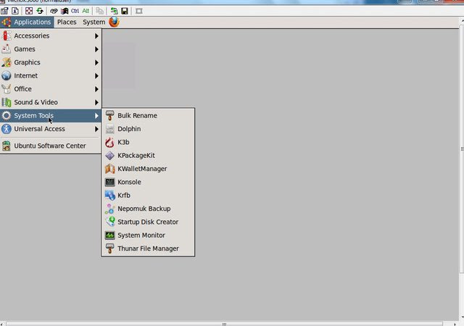Image resolution: width=464 pixels, height=326 pixels.
Task: Open KPackageKit
Action: point(148,155)
